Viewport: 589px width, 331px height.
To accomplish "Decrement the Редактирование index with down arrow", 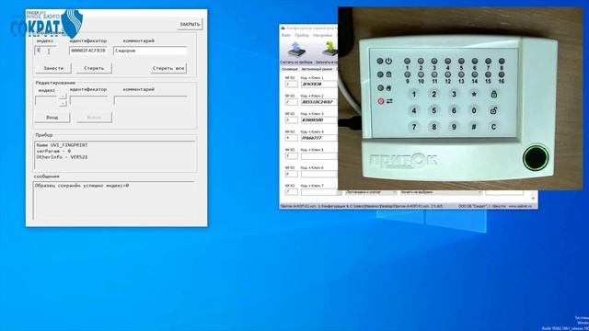I will 63,103.
